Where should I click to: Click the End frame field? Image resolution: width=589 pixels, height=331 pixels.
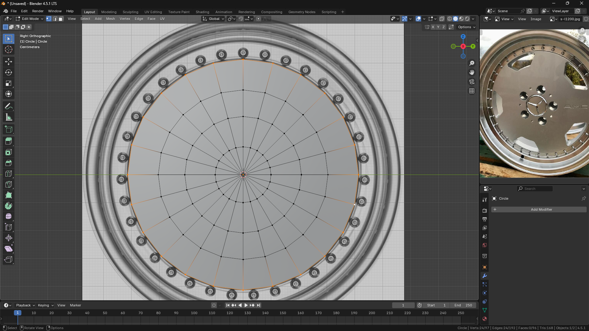pyautogui.click(x=463, y=305)
